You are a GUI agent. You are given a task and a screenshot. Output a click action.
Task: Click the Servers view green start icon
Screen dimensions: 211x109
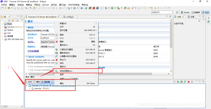point(181,82)
